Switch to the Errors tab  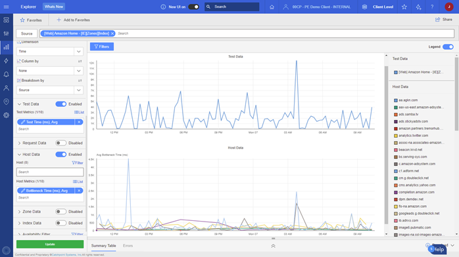pos(128,246)
